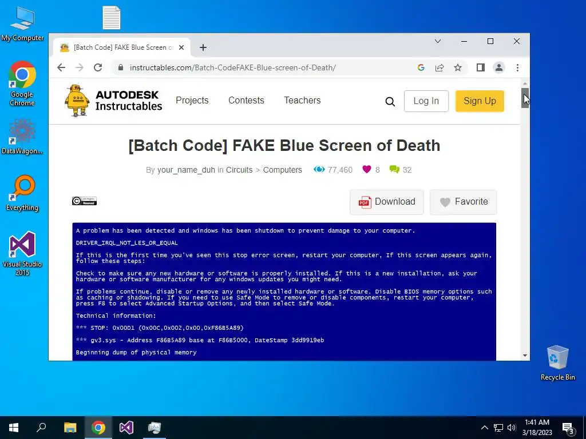The height and width of the screenshot is (439, 586).
Task: Click Chrome icon in taskbar
Action: click(x=98, y=428)
